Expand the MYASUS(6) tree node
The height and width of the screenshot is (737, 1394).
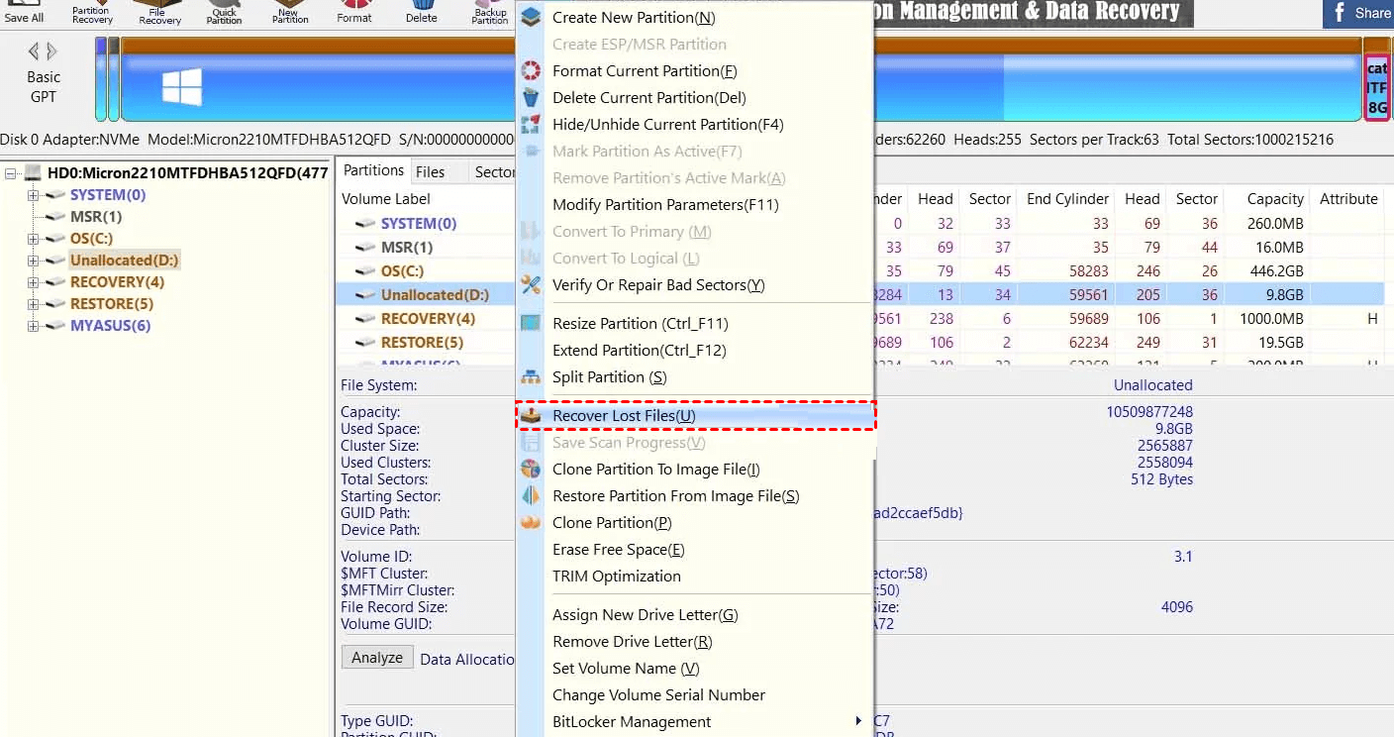point(33,326)
